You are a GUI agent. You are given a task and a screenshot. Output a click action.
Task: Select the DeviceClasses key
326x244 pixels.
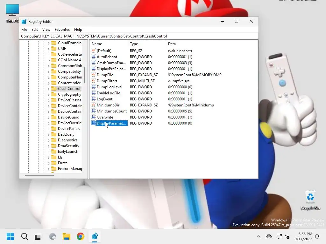(69, 100)
